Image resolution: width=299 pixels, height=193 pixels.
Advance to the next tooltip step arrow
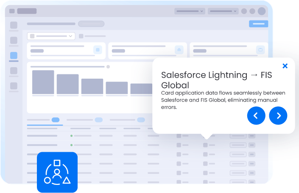coord(278,116)
